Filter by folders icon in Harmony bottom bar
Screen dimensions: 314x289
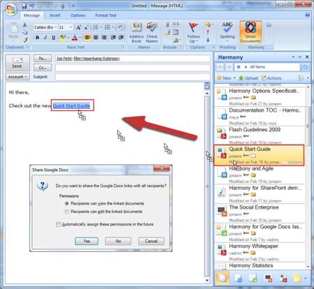297,278
